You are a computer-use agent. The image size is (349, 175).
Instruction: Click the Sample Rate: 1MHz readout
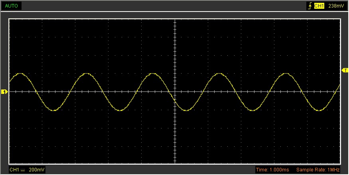tap(318, 170)
